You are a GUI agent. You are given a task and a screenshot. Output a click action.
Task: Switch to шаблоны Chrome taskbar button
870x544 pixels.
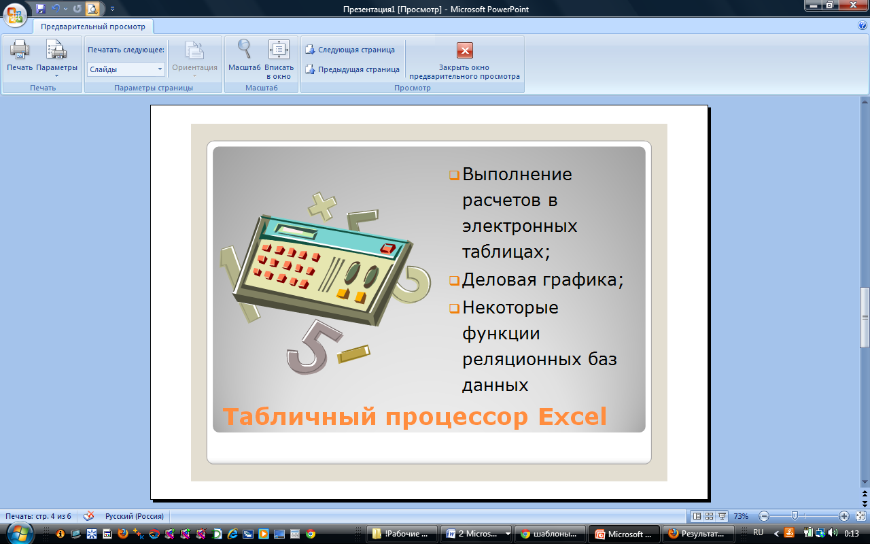pos(549,534)
